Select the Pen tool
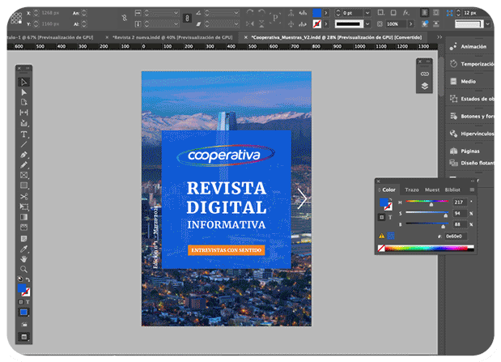The image size is (501, 362). [23, 155]
